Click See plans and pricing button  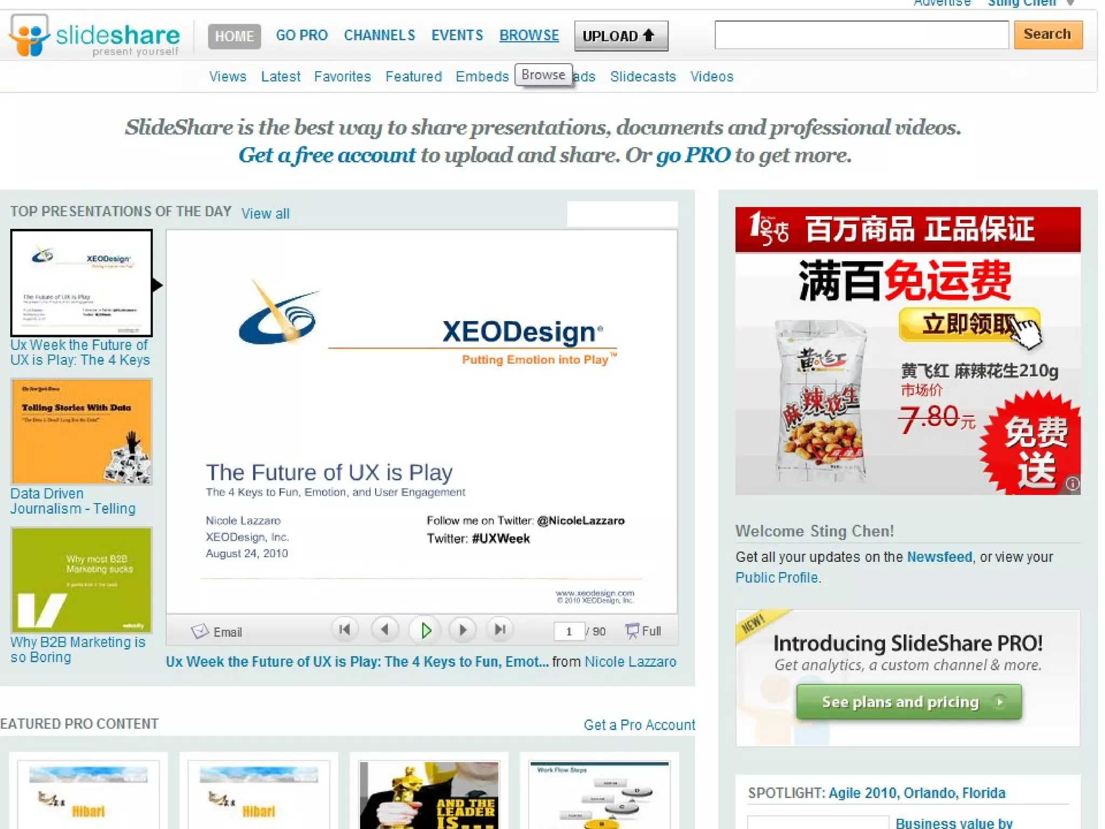908,702
